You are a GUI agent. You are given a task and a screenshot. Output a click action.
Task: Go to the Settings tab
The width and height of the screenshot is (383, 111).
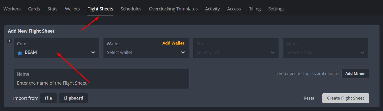tap(276, 9)
